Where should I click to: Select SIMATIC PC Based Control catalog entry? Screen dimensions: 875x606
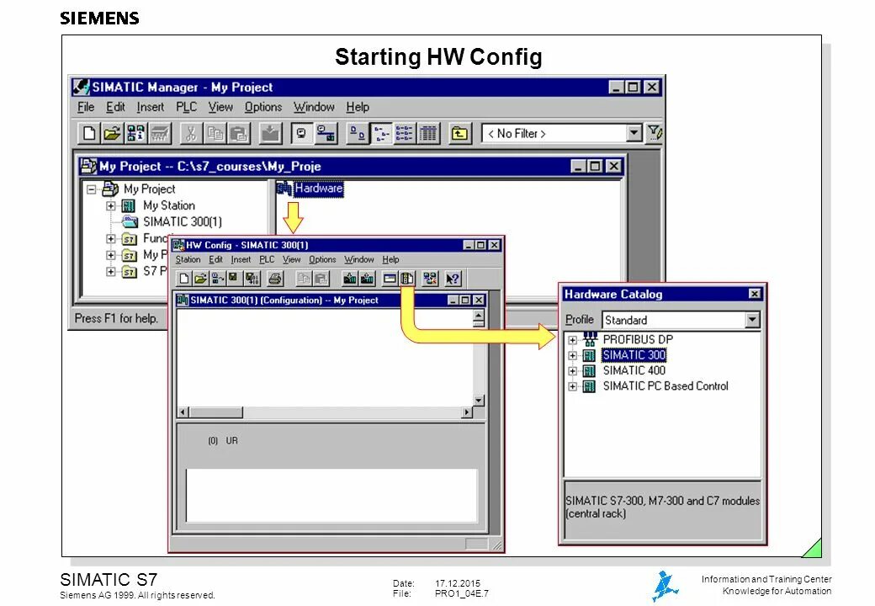666,386
